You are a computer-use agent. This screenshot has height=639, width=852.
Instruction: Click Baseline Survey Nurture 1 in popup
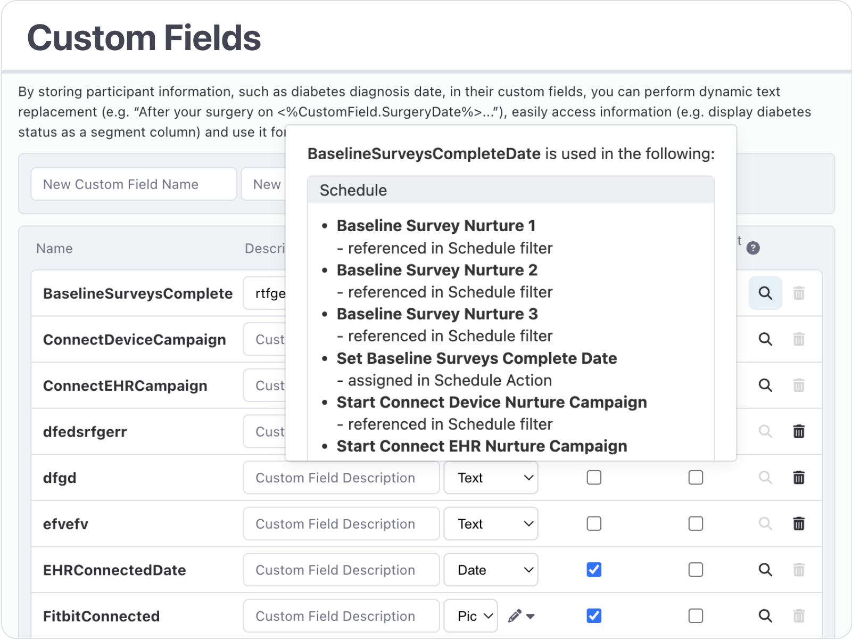436,226
